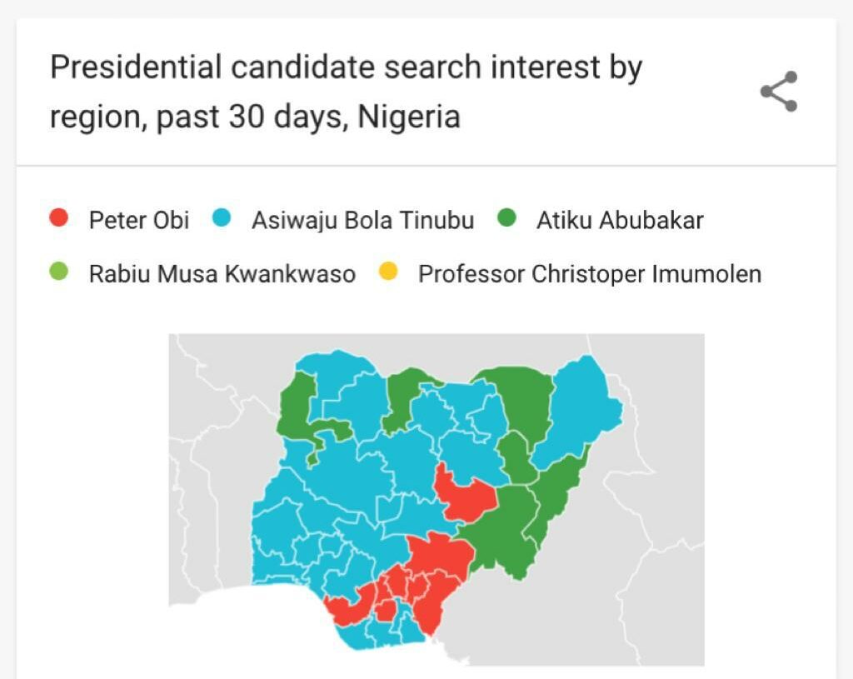Viewport: 853px width, 679px height.
Task: Click the share icon in card header
Action: 779,92
